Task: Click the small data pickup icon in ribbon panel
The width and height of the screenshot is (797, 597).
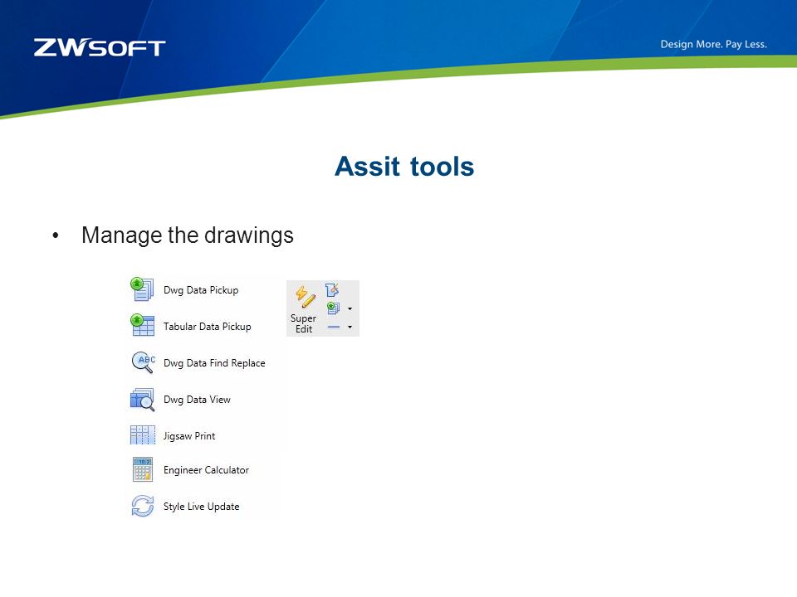Action: pos(333,308)
